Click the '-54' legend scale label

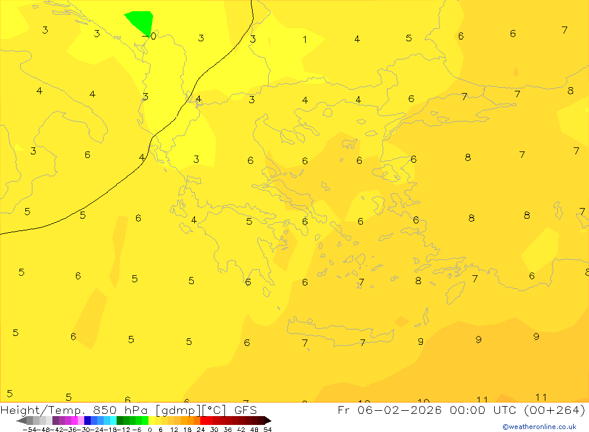[29, 430]
